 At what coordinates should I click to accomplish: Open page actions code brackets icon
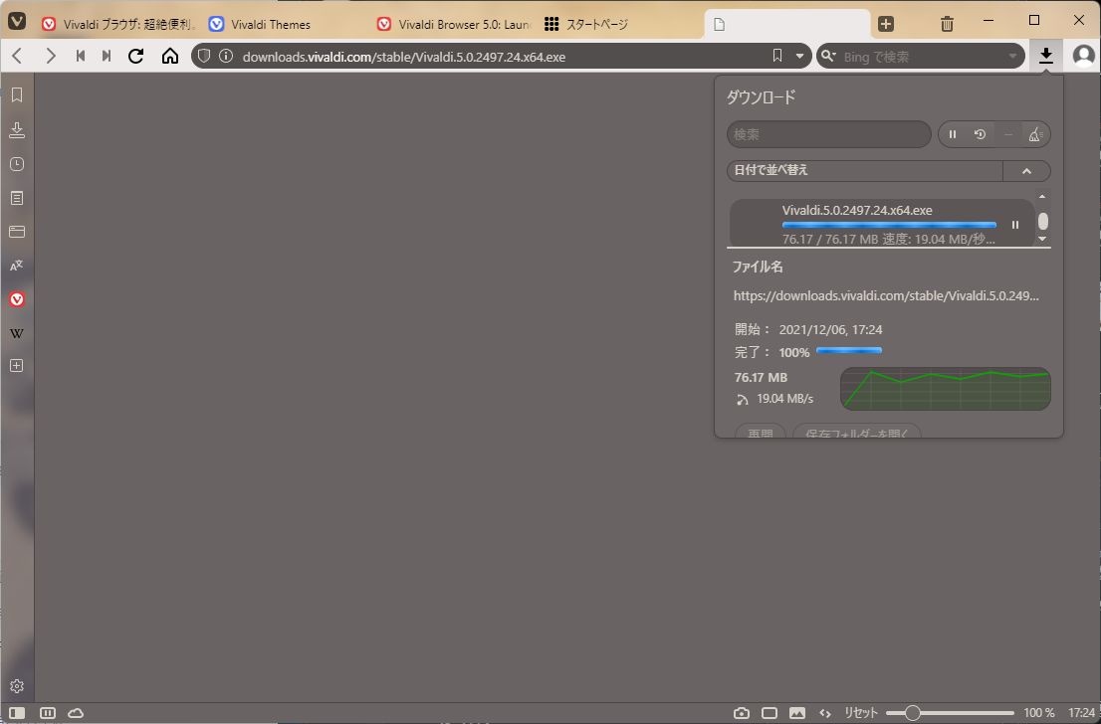pyautogui.click(x=825, y=713)
